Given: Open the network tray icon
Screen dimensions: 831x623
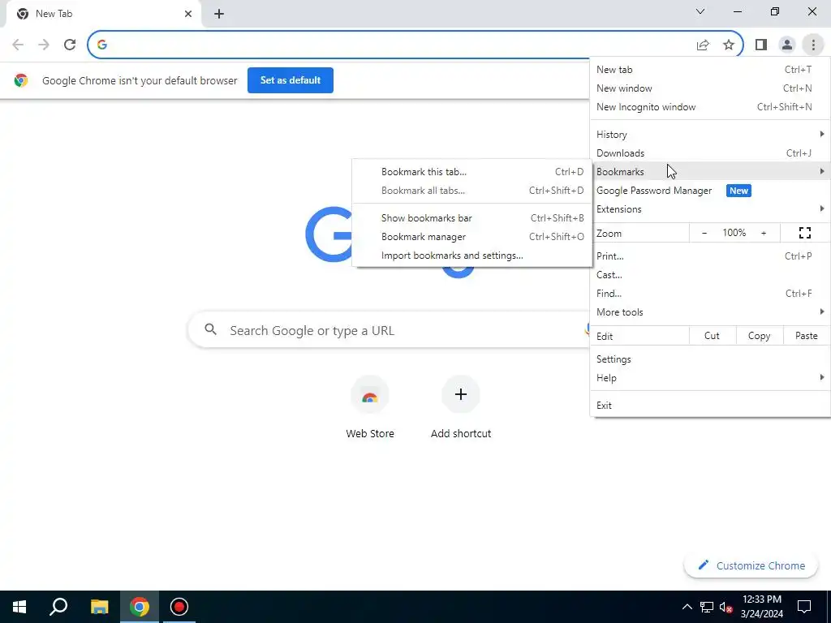Looking at the screenshot, I should (707, 607).
